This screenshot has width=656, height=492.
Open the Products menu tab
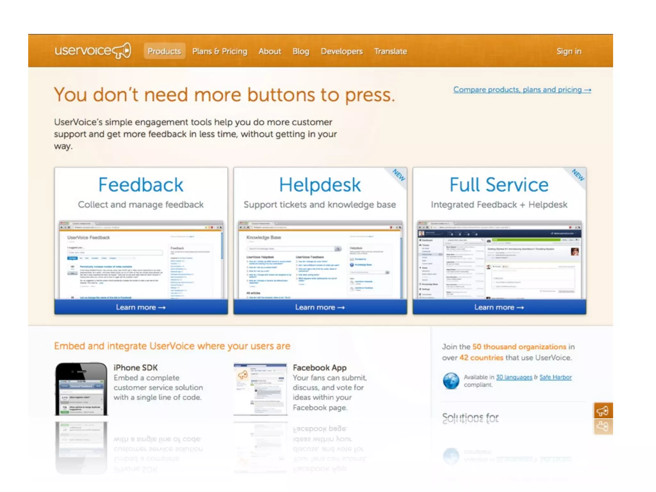point(164,51)
